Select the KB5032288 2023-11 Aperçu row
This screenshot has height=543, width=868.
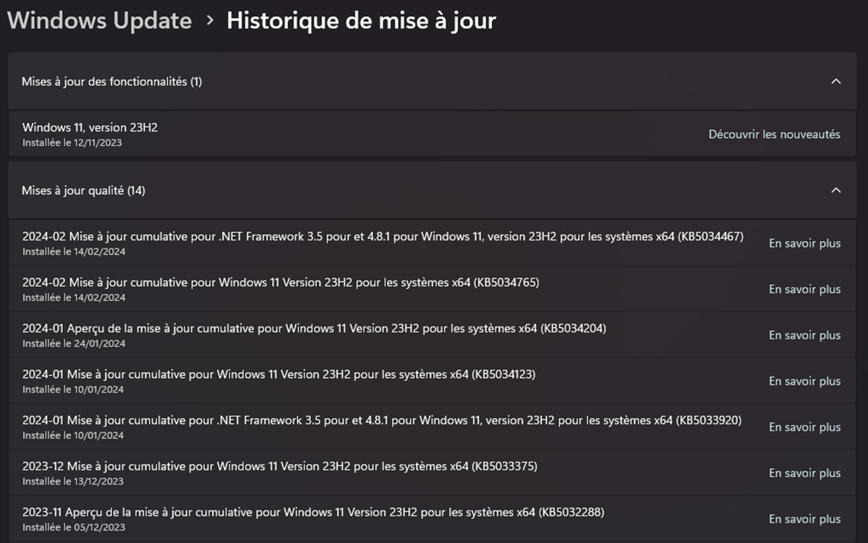coord(432,519)
